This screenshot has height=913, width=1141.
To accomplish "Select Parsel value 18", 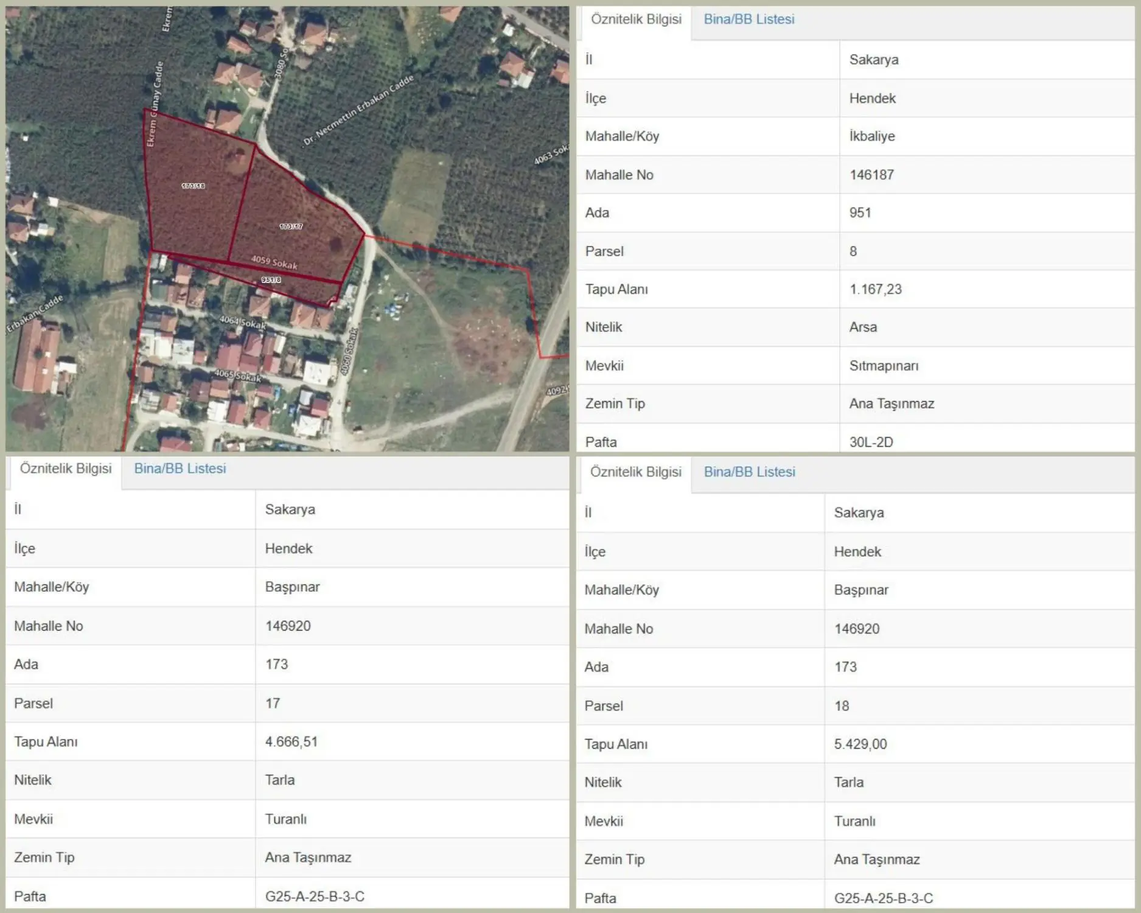I will click(x=842, y=706).
